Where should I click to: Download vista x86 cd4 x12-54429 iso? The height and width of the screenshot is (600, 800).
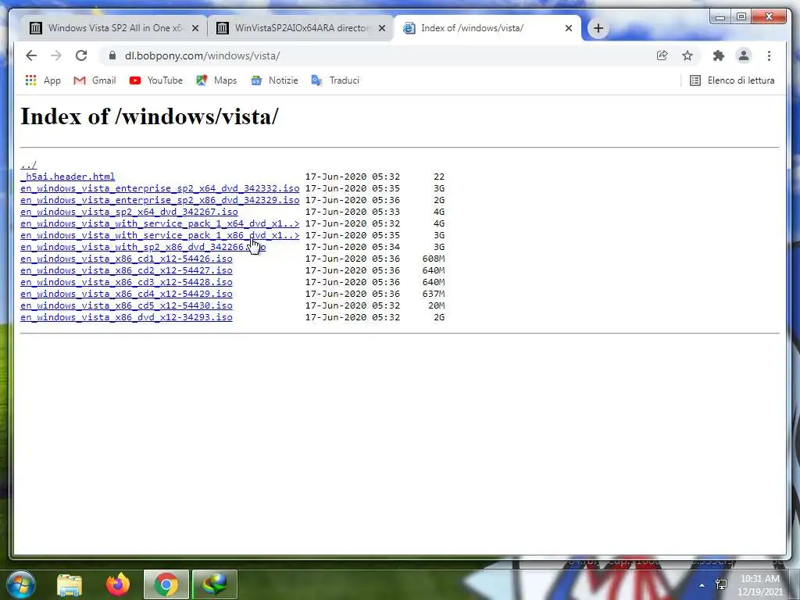[x=127, y=294]
